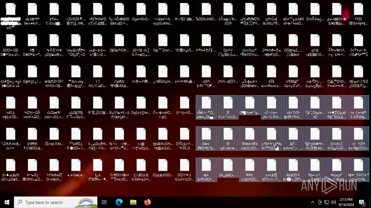Open the Windows Start menu
This screenshot has width=371, height=208.
point(7,202)
